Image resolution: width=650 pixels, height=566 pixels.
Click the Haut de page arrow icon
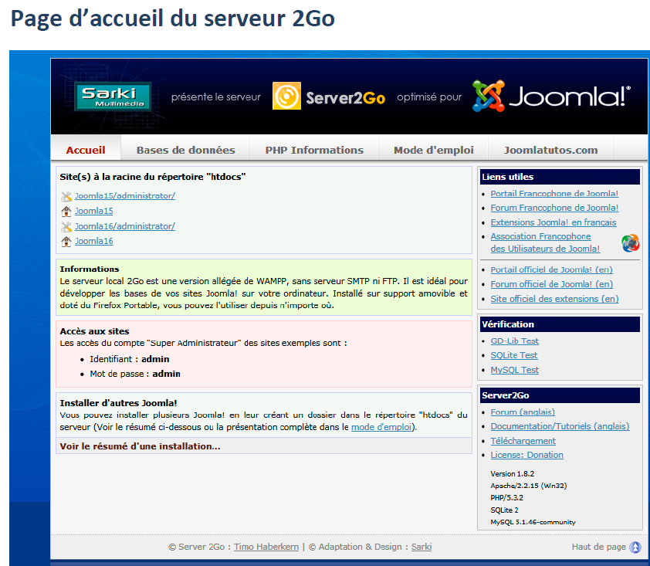[635, 547]
